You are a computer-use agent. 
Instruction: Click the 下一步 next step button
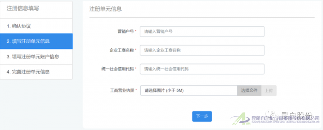click(x=202, y=116)
